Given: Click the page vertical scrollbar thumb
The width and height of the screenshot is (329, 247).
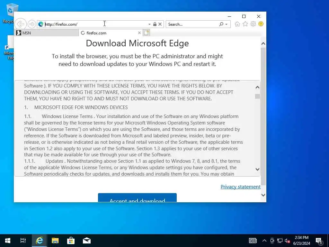Looking at the screenshot, I should [x=263, y=116].
